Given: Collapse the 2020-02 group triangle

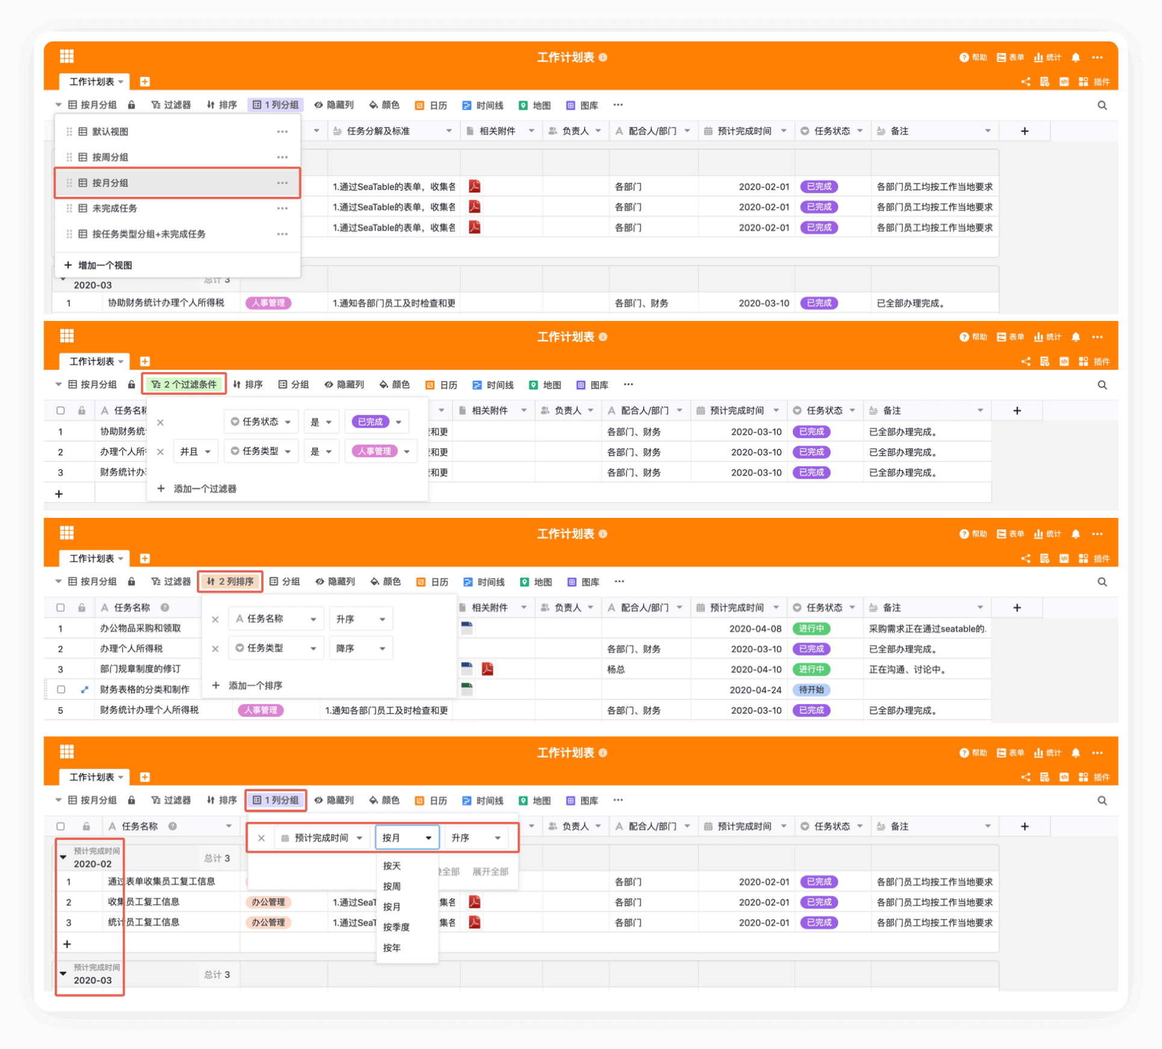Looking at the screenshot, I should coord(63,857).
